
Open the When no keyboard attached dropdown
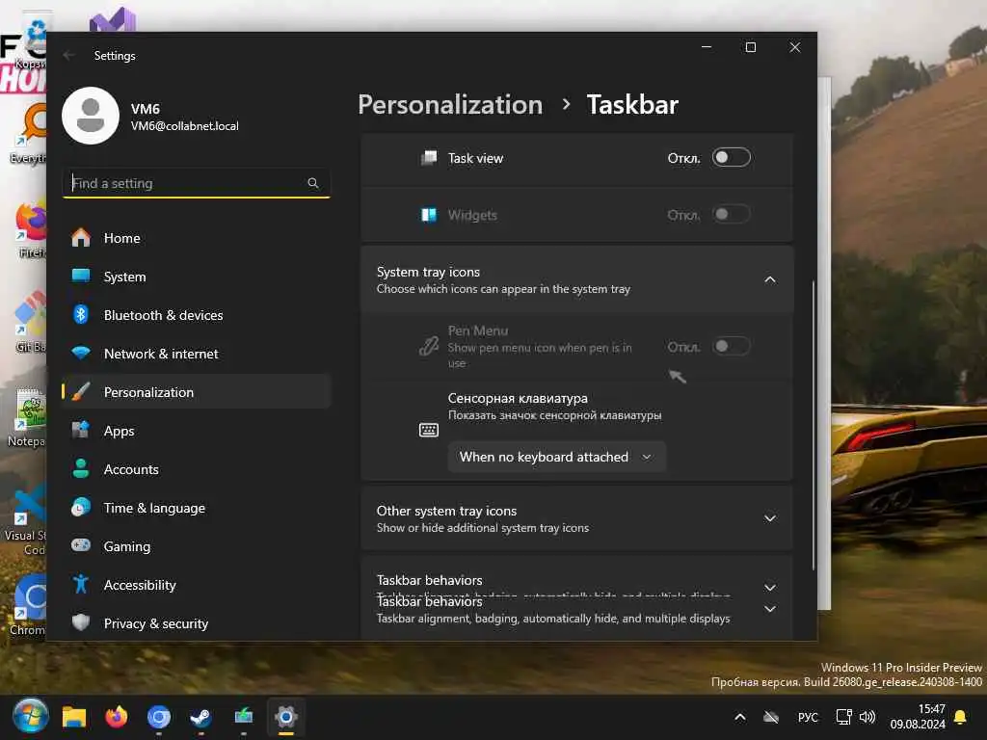click(x=556, y=457)
